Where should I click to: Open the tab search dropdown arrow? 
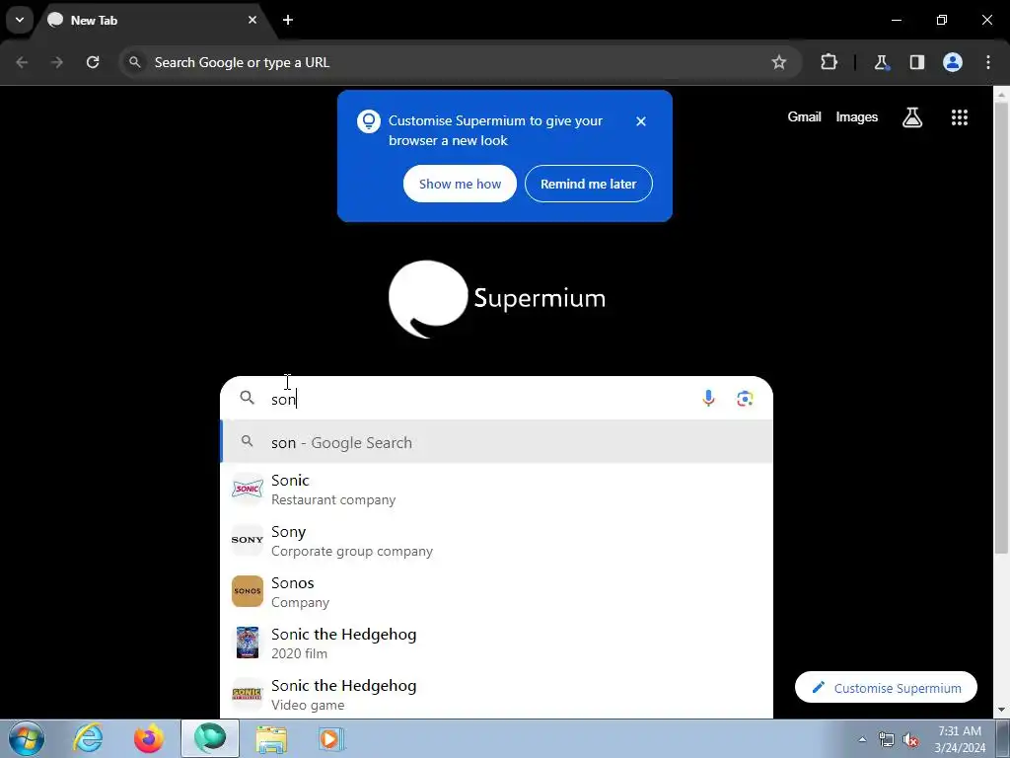point(20,20)
